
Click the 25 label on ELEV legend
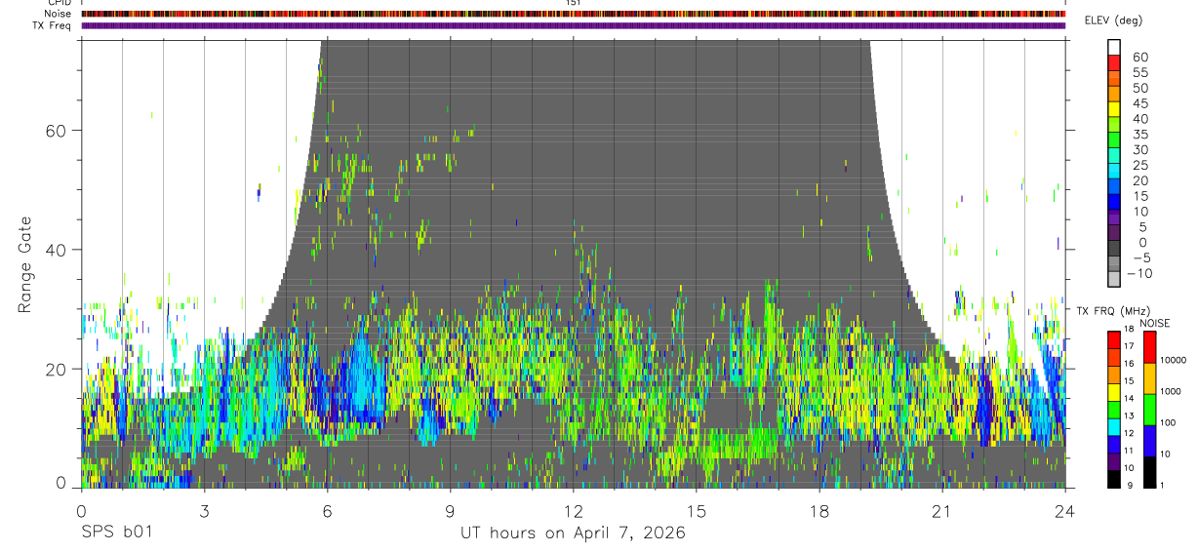click(1139, 166)
